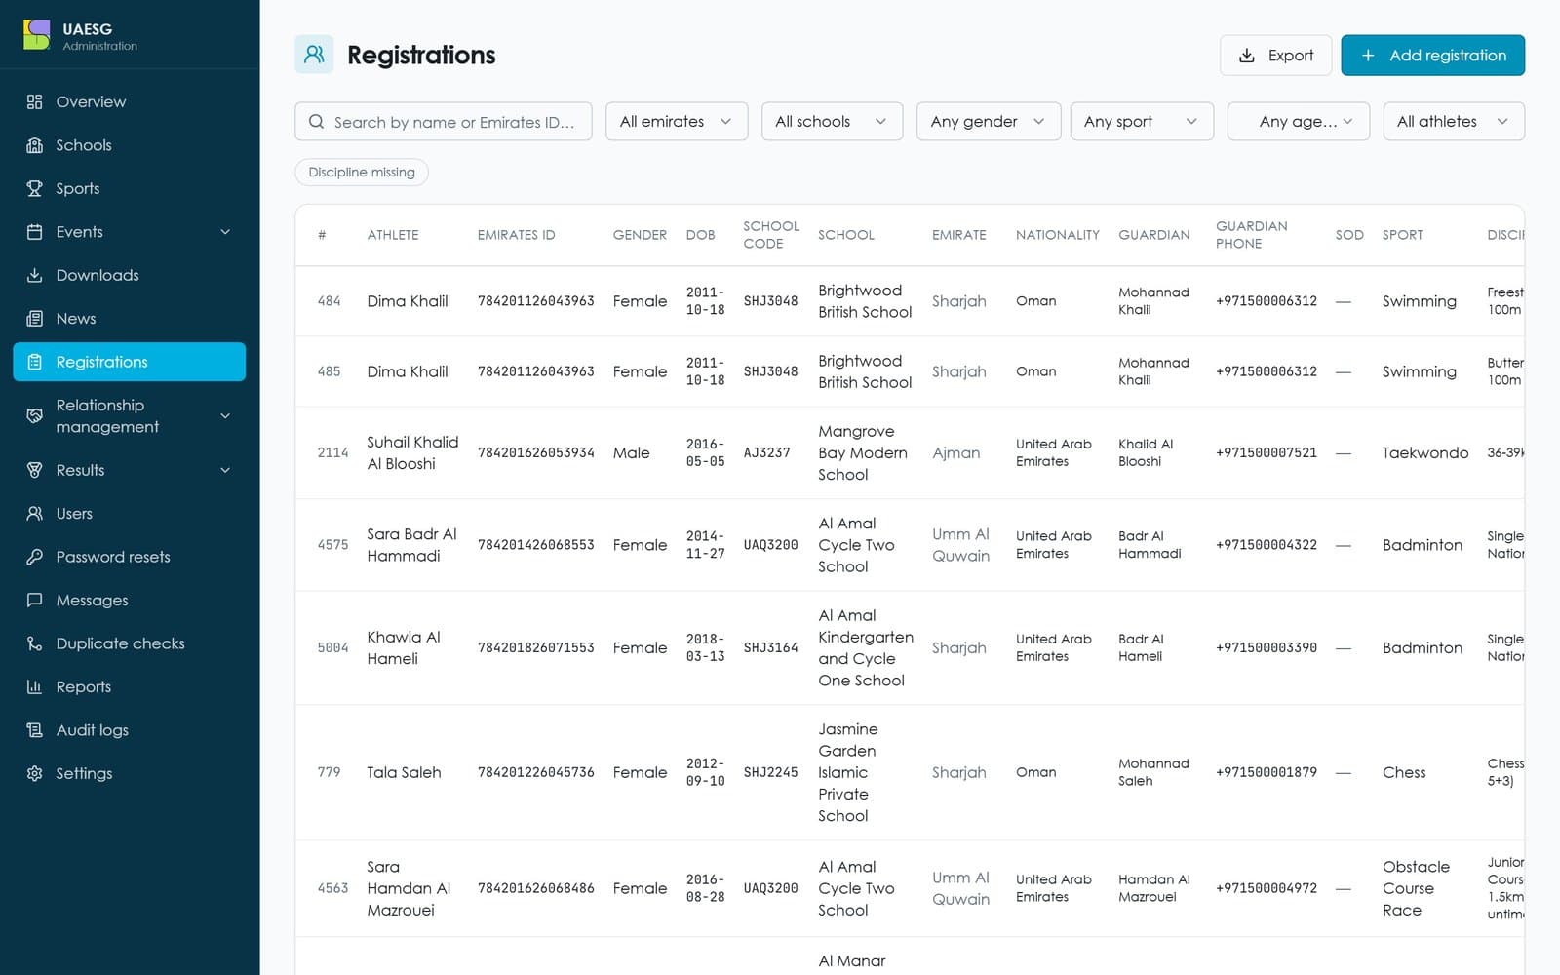Focus the name or Emirates ID search field
The image size is (1560, 975).
[x=443, y=122]
